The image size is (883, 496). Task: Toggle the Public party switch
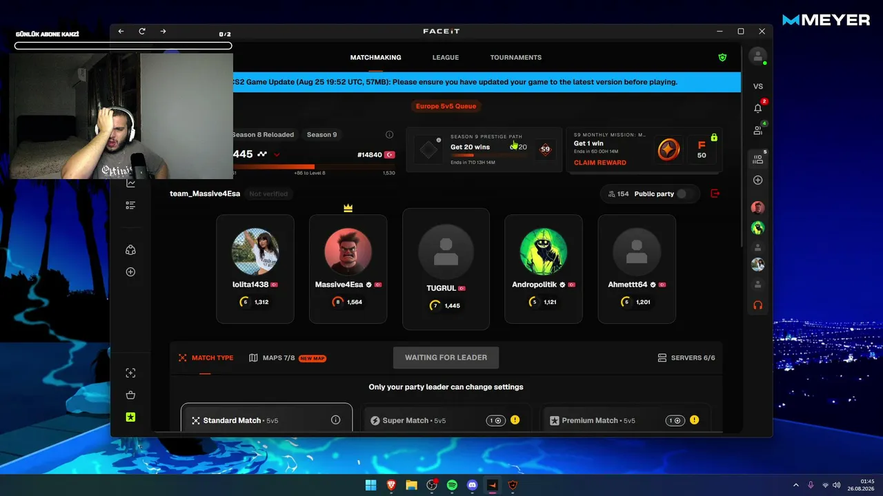coord(682,194)
